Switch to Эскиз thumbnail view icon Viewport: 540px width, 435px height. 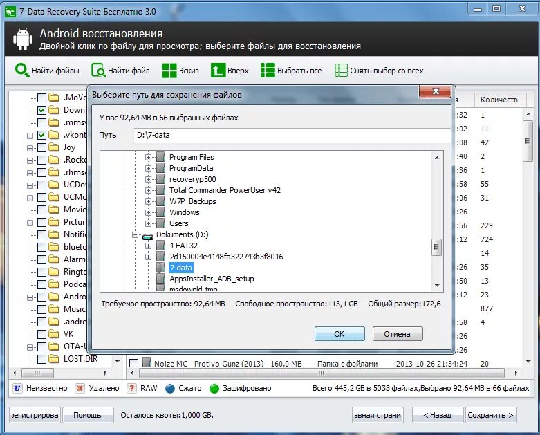pos(169,71)
